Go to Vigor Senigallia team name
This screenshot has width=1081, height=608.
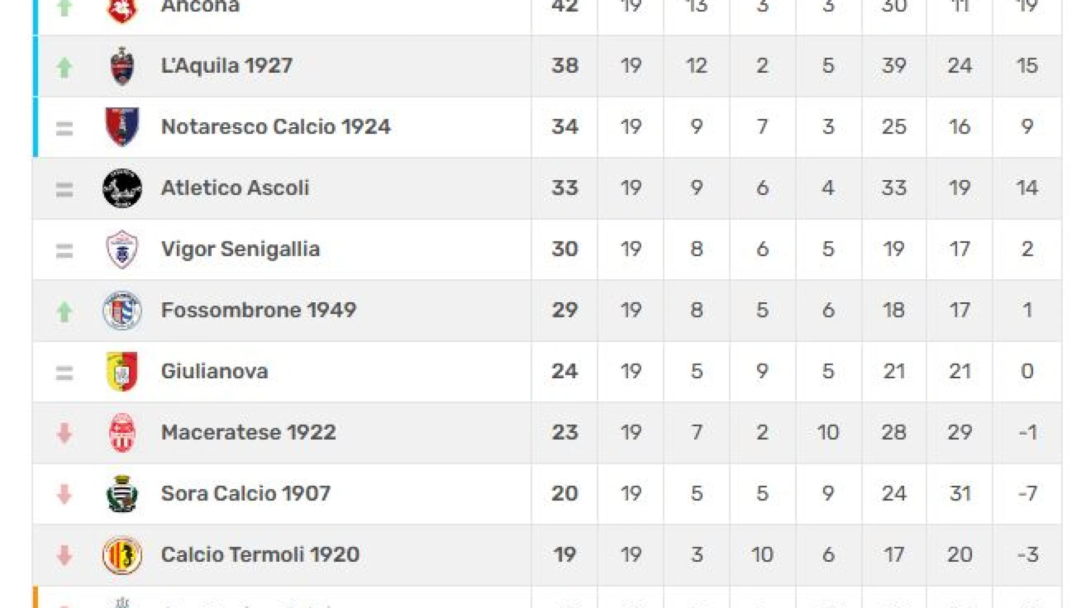tap(240, 249)
